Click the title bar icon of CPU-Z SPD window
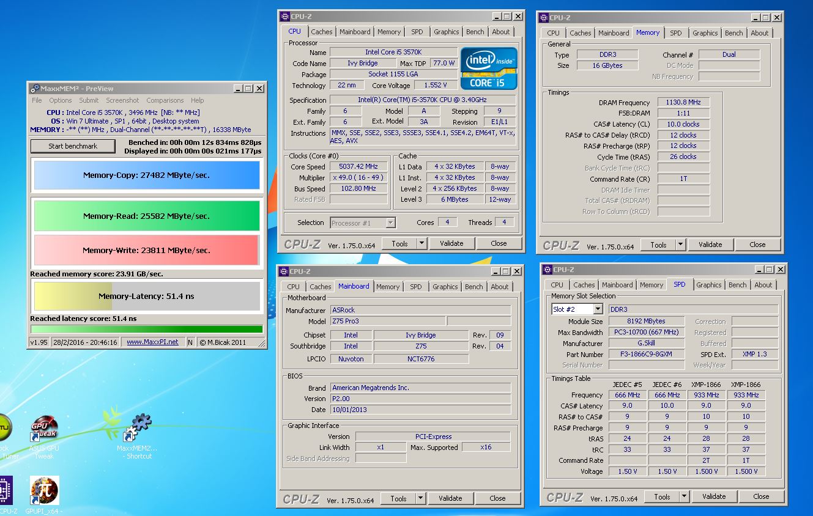This screenshot has width=813, height=516. click(548, 270)
